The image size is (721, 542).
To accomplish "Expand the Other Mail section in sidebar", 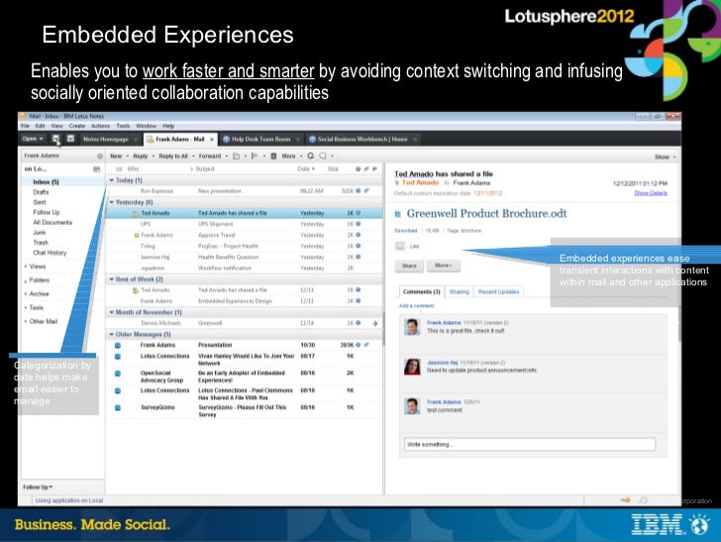I will [26, 322].
